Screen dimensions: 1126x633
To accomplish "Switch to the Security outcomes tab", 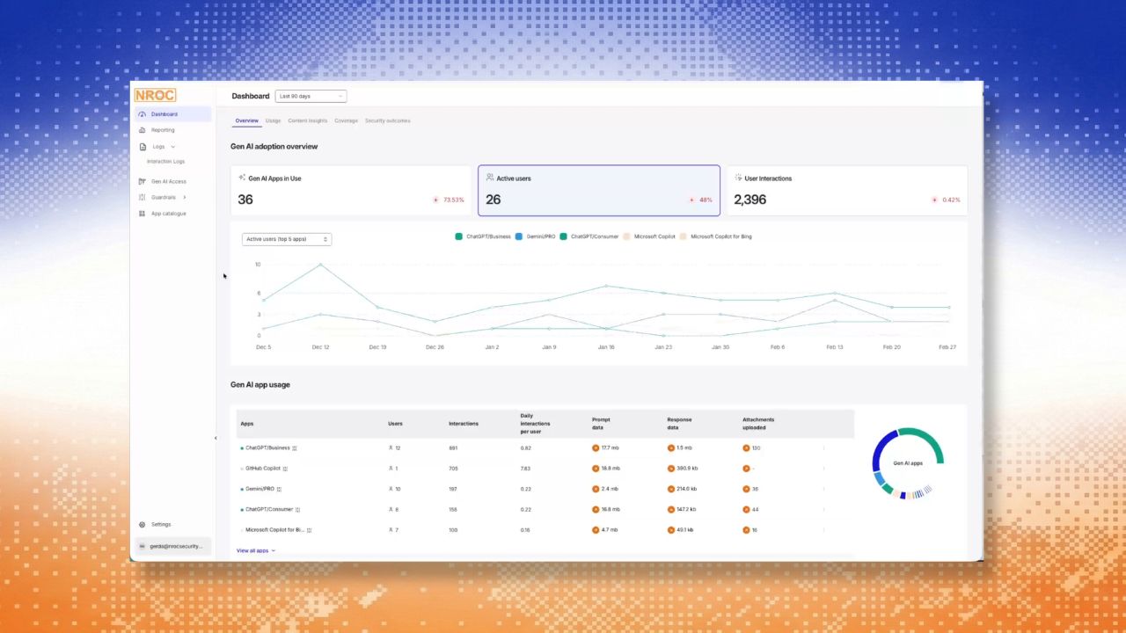I will [388, 120].
